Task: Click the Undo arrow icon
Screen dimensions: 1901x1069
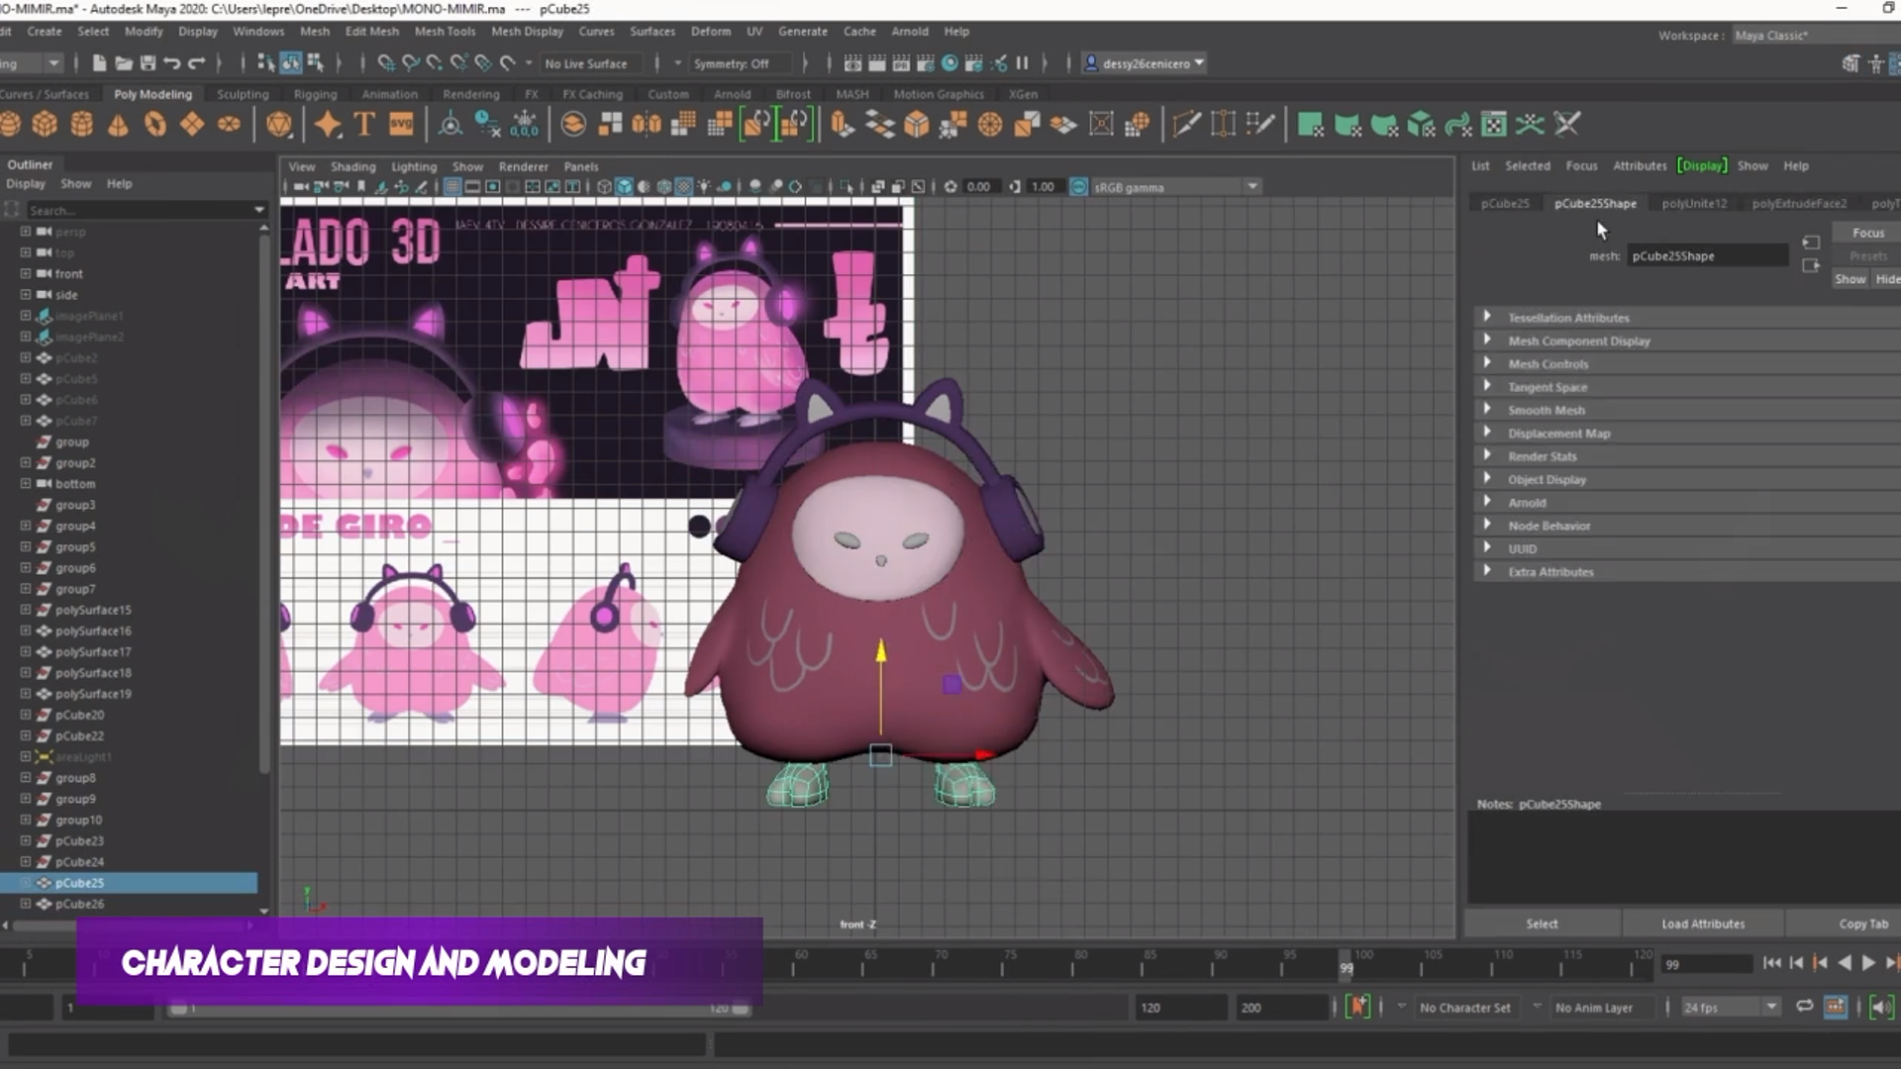Action: (172, 63)
